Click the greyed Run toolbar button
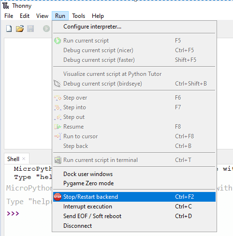 46,29
